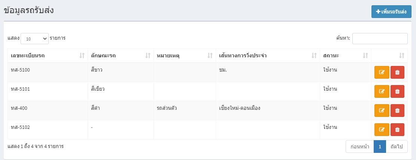Image resolution: width=416 pixels, height=160 pixels.
Task: Click ใช้งาน status in ทส-5101 row
Action: point(330,89)
